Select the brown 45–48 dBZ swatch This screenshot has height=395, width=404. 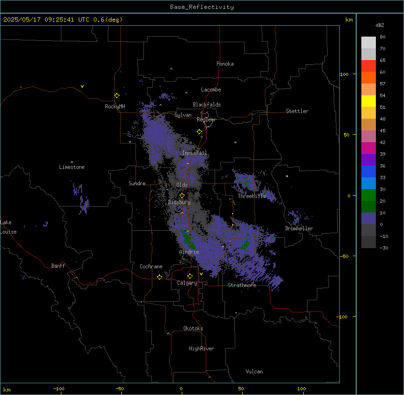(368, 124)
